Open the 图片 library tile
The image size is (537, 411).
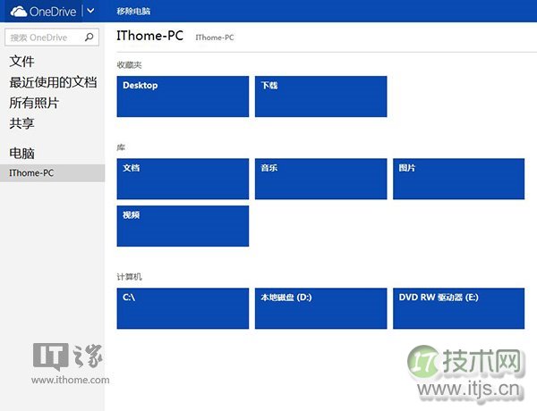(x=458, y=179)
